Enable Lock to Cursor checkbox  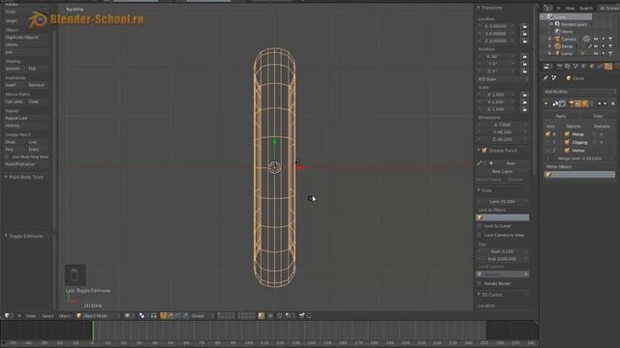480,226
